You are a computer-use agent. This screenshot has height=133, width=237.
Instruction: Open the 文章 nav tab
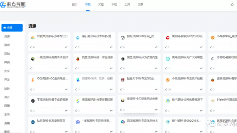tap(101, 4)
